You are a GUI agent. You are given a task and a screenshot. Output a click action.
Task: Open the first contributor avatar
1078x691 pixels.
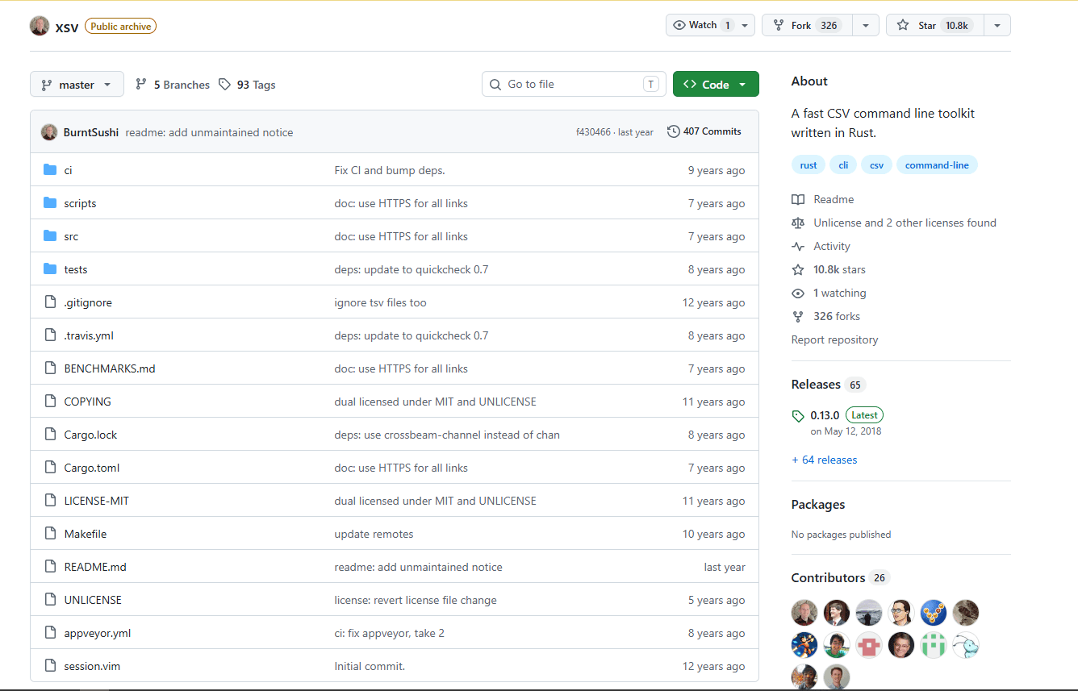pyautogui.click(x=804, y=613)
